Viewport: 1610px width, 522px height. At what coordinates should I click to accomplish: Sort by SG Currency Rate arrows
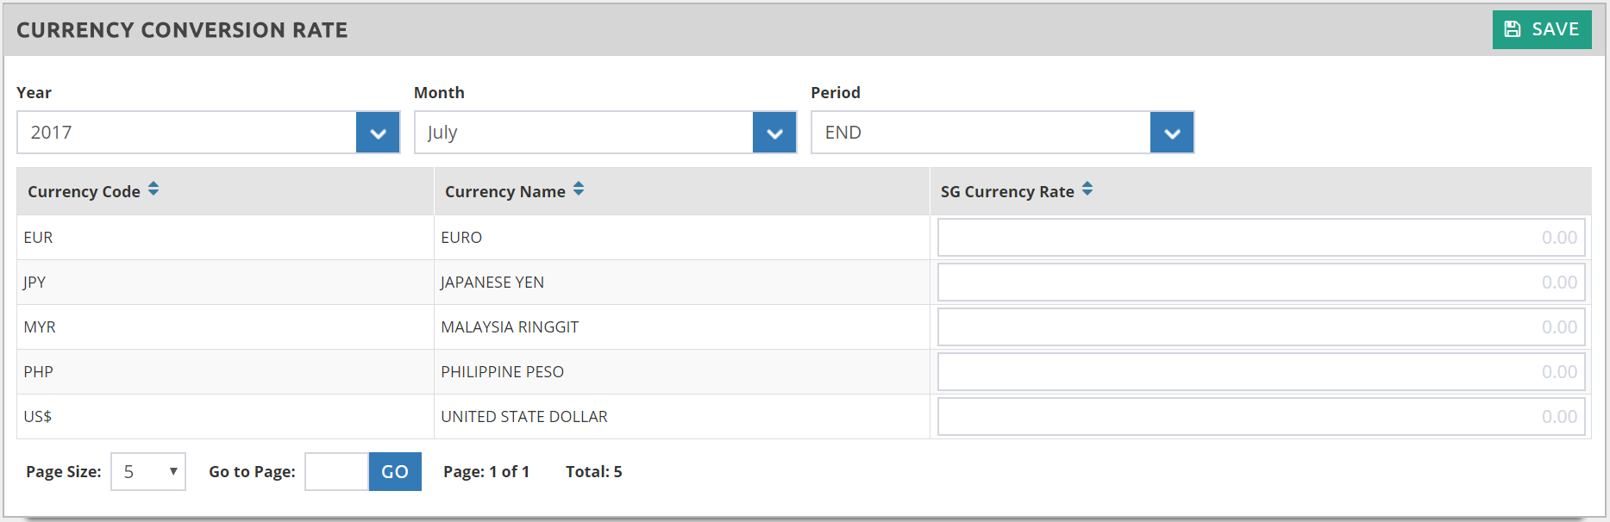pos(1087,190)
